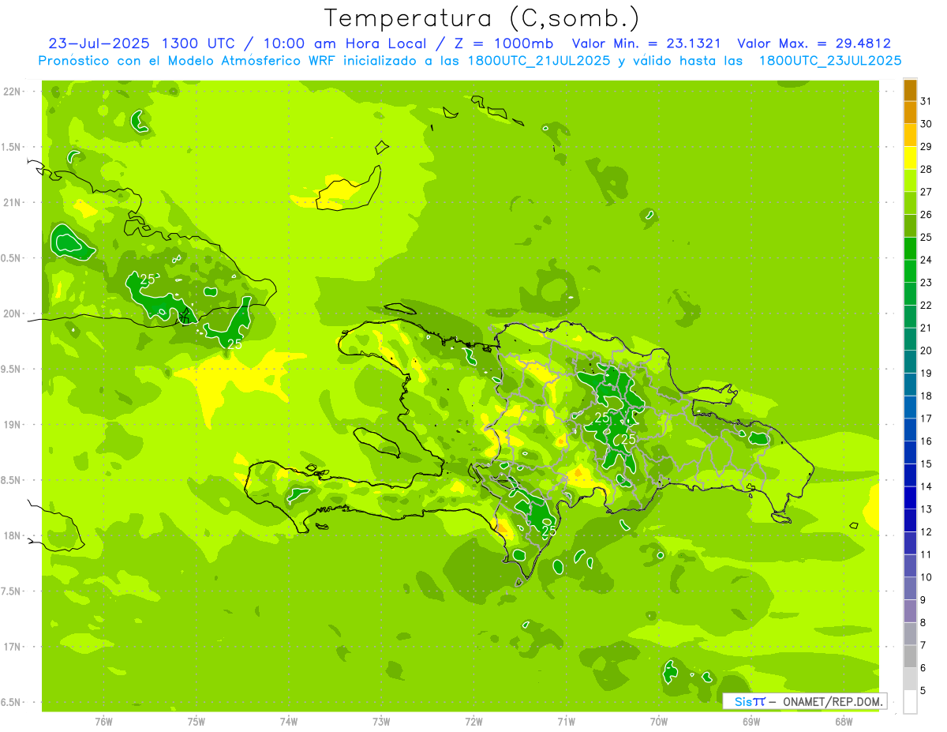Click the '17N' latitude label
The height and width of the screenshot is (732, 947).
13,647
